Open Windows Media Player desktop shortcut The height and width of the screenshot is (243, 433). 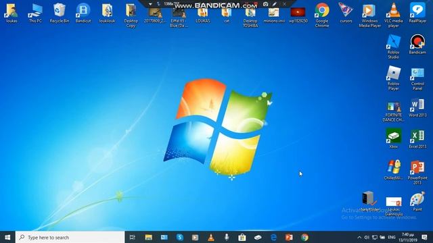tap(370, 15)
